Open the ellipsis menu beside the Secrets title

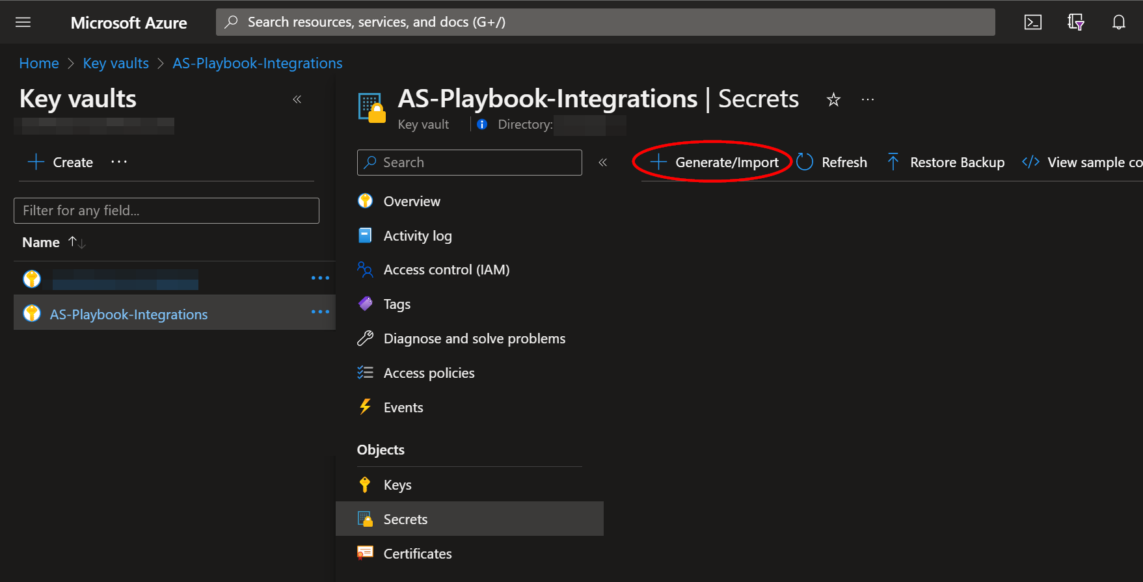click(868, 99)
